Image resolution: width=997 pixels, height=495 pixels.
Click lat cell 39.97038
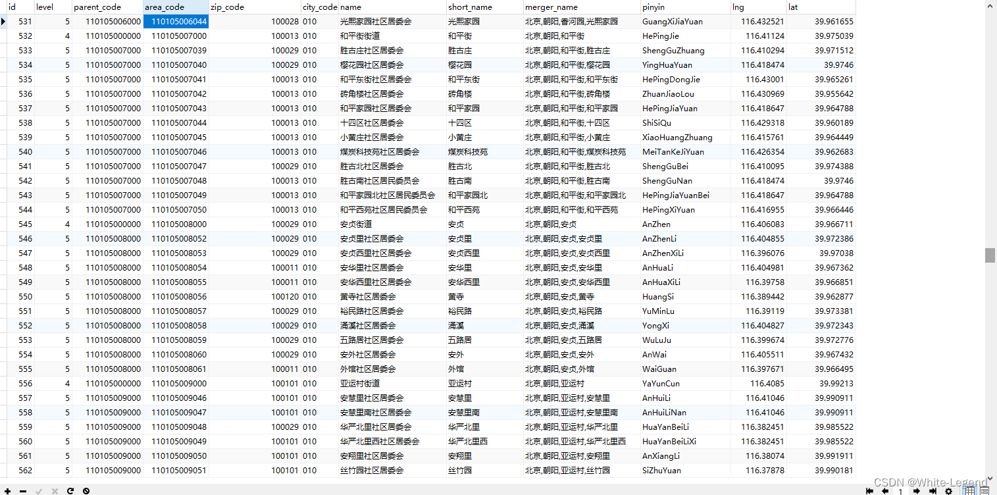click(x=821, y=253)
